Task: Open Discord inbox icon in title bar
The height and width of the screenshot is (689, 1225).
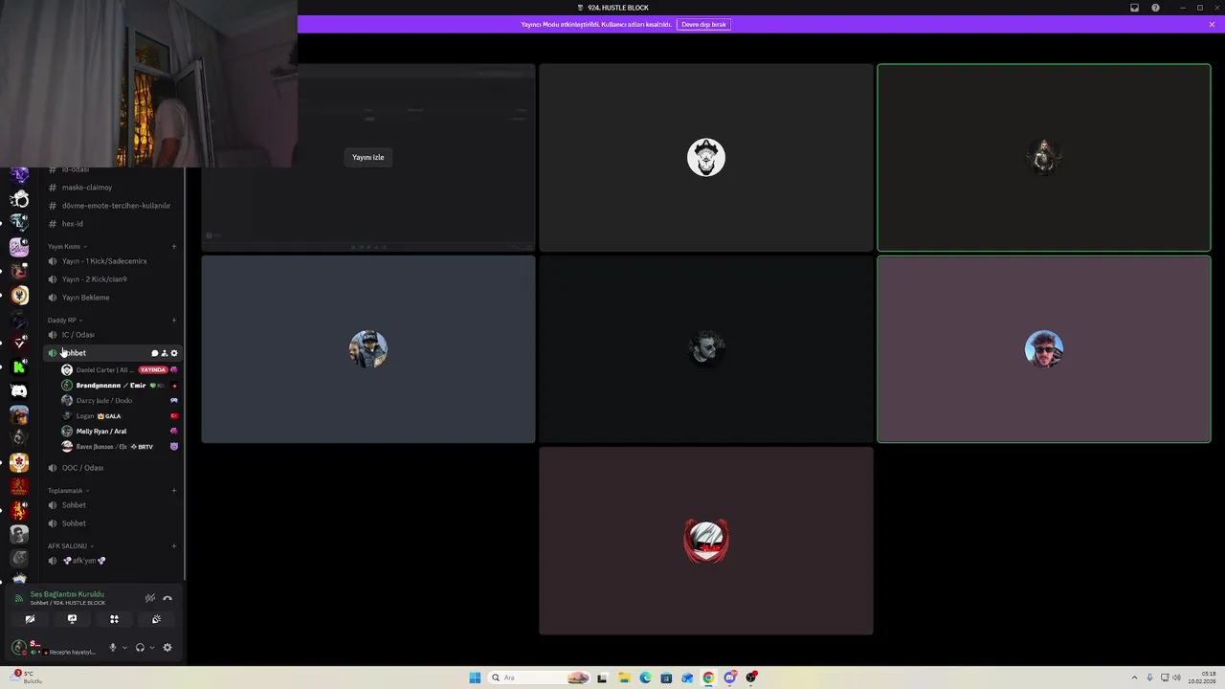Action: click(1135, 8)
